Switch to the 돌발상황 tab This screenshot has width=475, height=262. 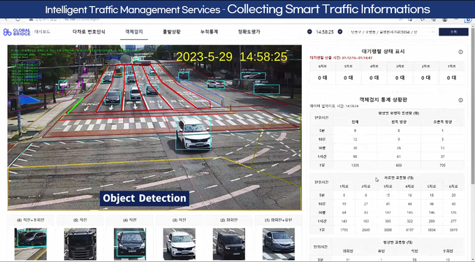coord(171,32)
